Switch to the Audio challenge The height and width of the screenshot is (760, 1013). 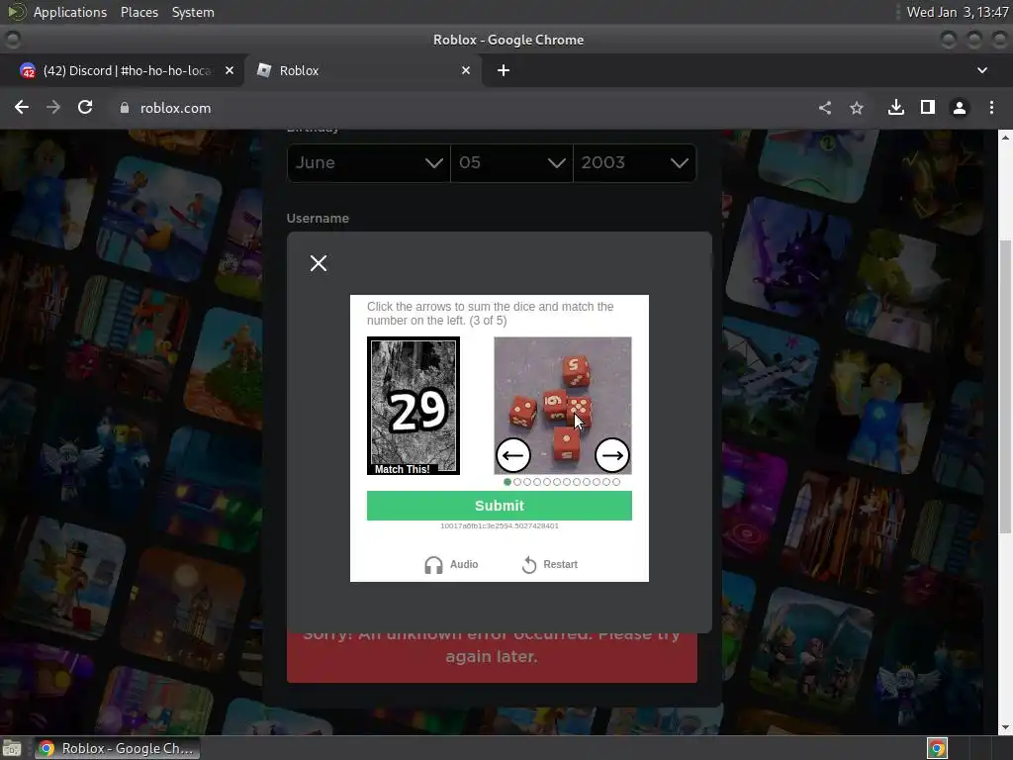pos(451,564)
